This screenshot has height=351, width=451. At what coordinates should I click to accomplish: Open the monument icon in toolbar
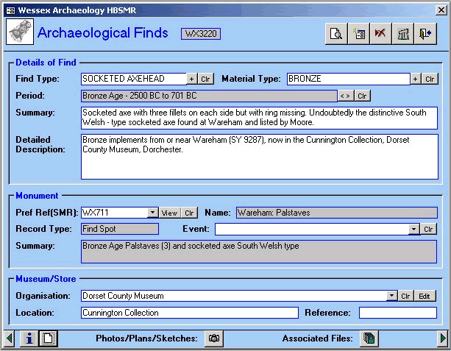click(x=403, y=34)
